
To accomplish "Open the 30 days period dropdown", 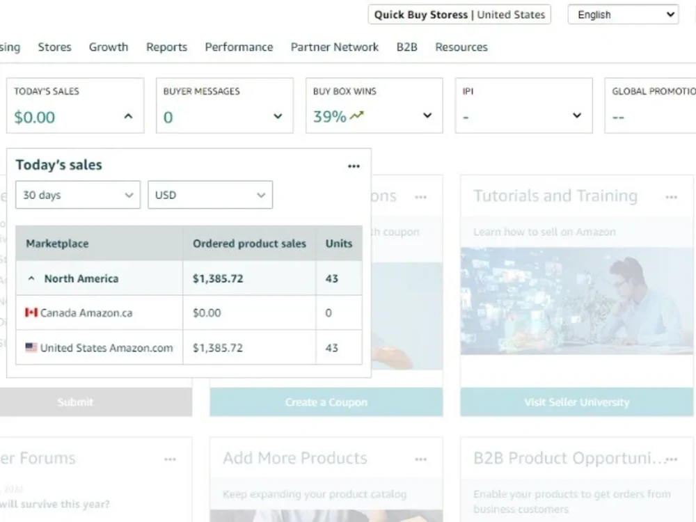I will [x=78, y=194].
